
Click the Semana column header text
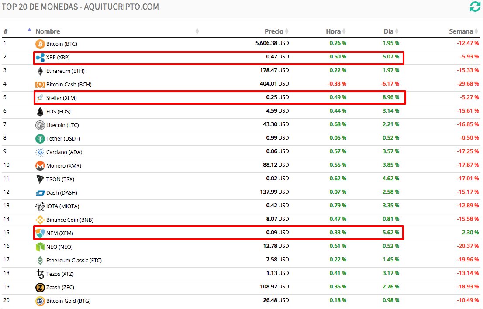coord(461,31)
